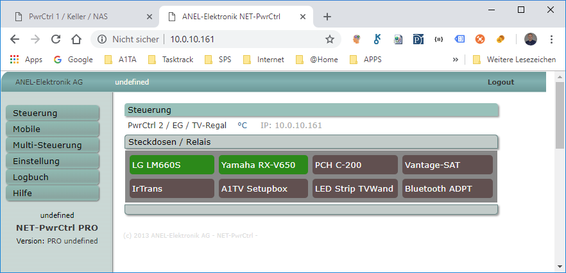This screenshot has height=273, width=566.
Task: Open a new browser tab
Action: point(327,17)
